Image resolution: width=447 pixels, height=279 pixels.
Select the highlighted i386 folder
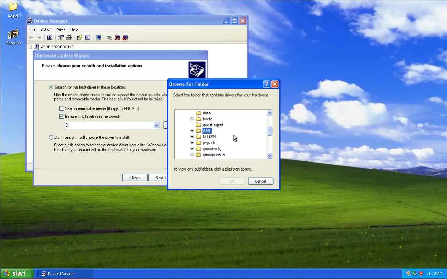tap(207, 131)
